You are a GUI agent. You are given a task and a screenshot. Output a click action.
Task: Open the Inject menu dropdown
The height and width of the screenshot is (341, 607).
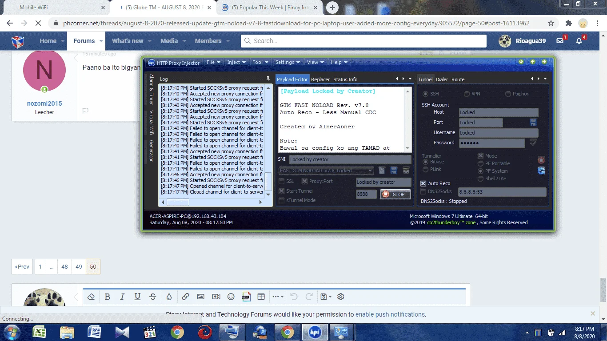coord(237,62)
